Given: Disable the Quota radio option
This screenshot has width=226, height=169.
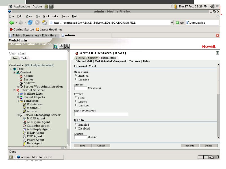Looking at the screenshot, I should (x=76, y=128).
